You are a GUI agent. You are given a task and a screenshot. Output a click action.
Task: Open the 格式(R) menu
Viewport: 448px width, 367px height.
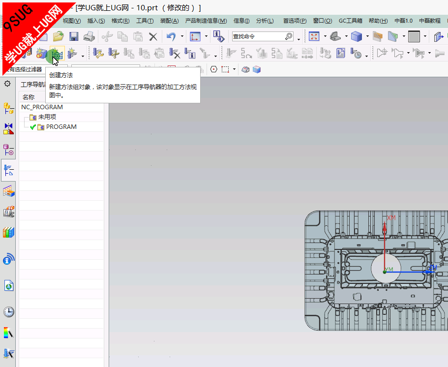click(120, 21)
